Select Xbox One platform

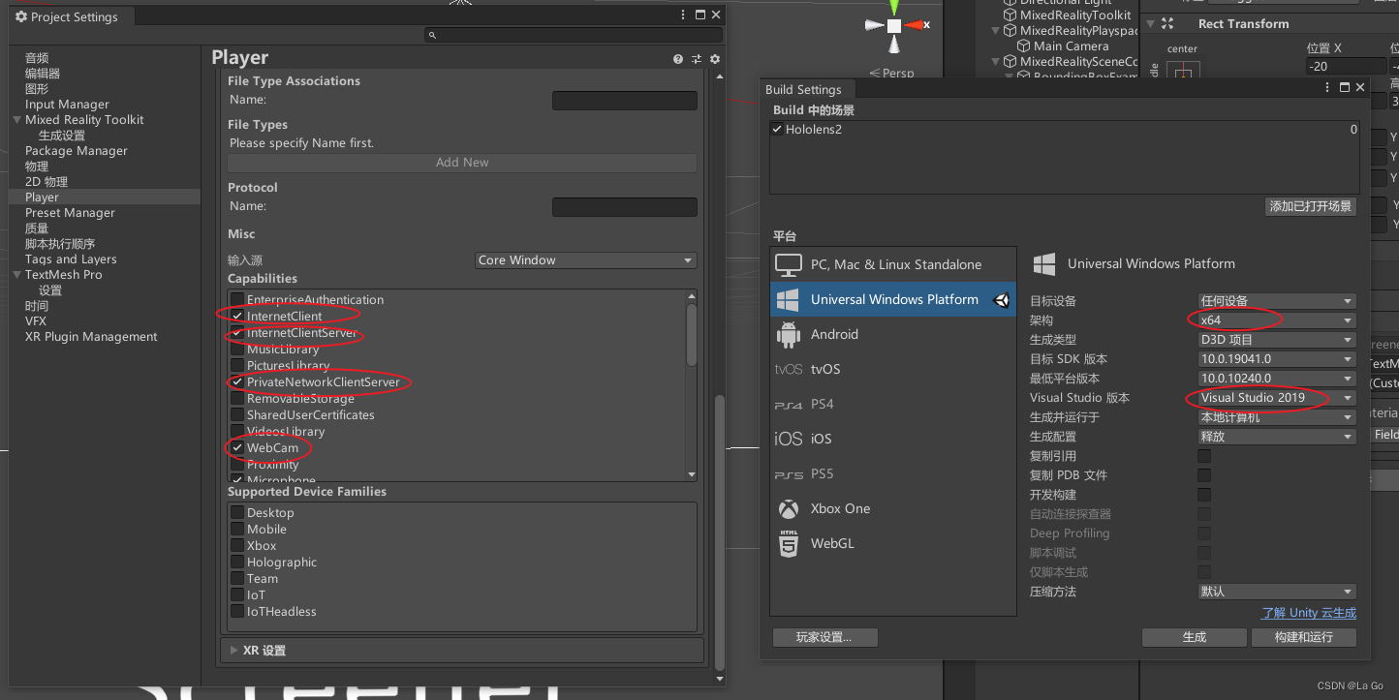pyautogui.click(x=893, y=508)
